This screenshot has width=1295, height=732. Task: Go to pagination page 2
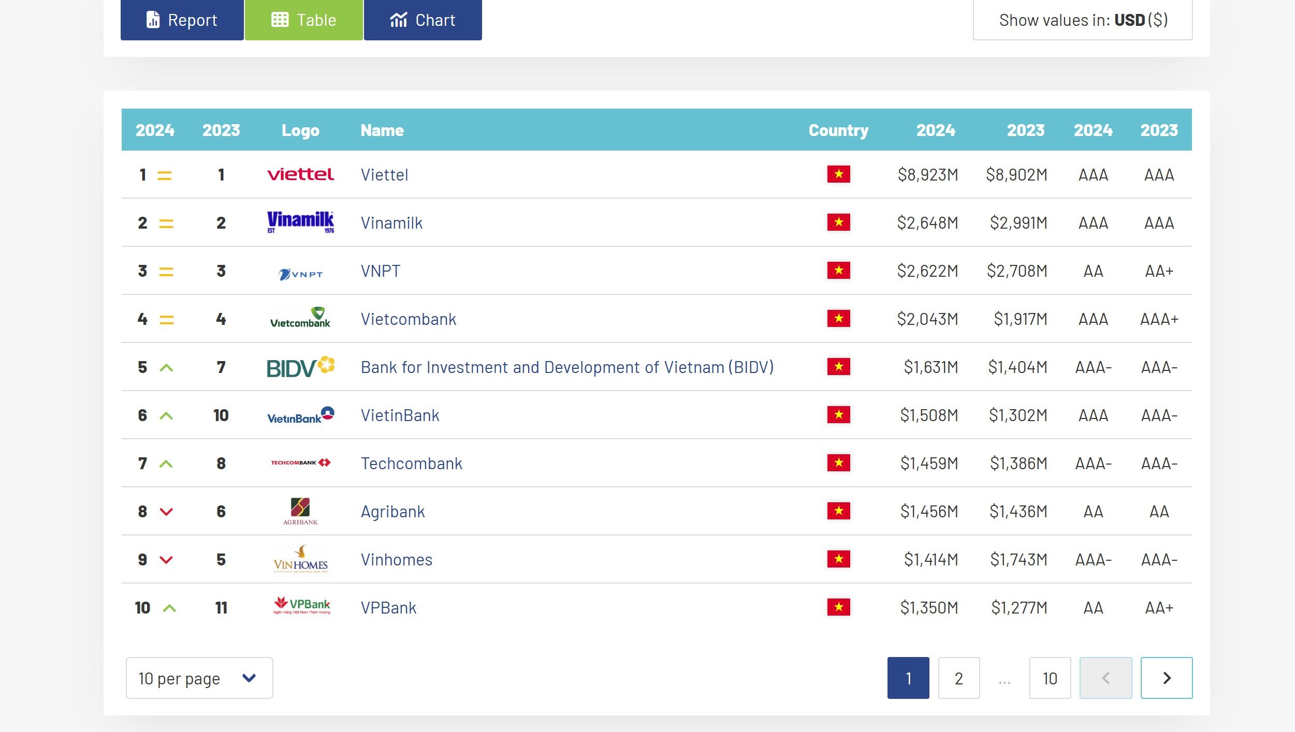959,678
